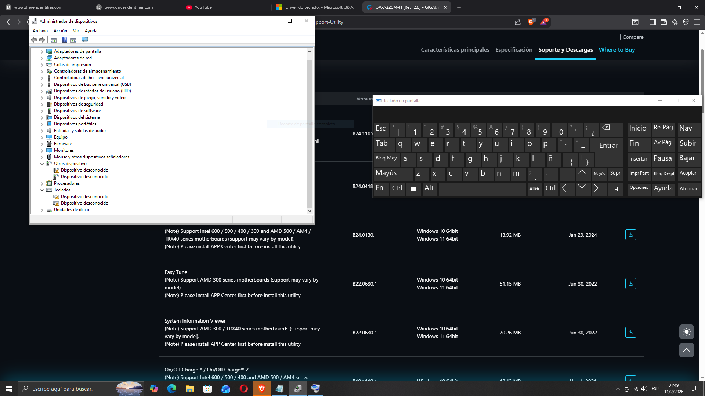Toggle page brightness theme button
The image size is (705, 396).
tap(686, 332)
